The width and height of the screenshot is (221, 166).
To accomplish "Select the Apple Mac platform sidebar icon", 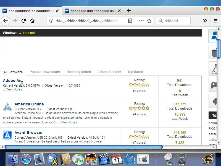I will (212, 52).
